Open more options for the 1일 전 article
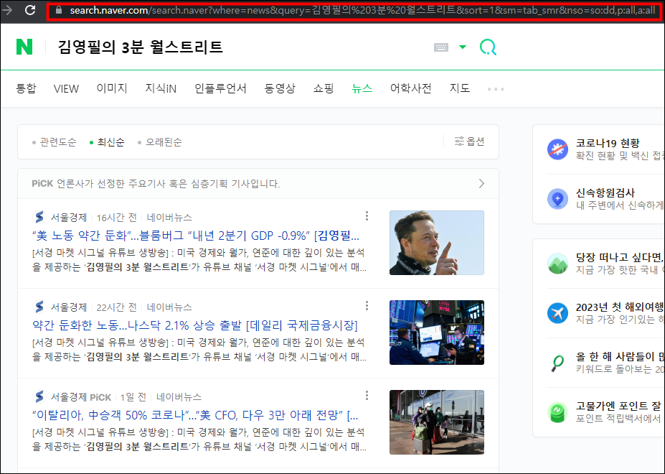Screen dimensions: 665x474 367,396
